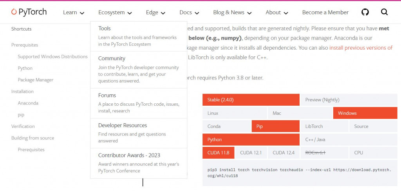This screenshot has height=191, width=401.
Task: Follow the install previous versions link
Action: point(361,48)
